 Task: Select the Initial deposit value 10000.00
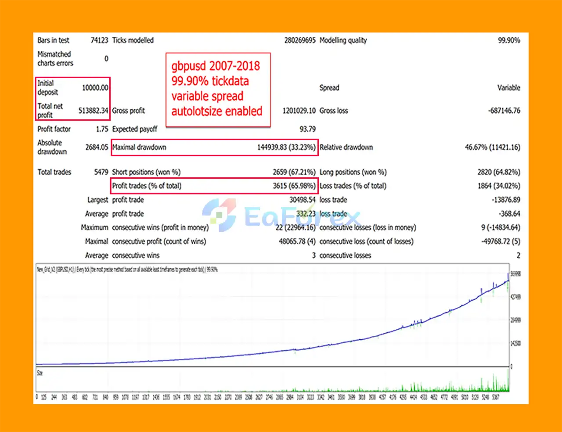pos(95,88)
